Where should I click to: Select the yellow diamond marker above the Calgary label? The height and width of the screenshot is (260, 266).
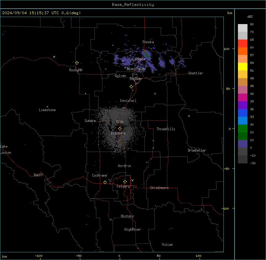point(125,182)
